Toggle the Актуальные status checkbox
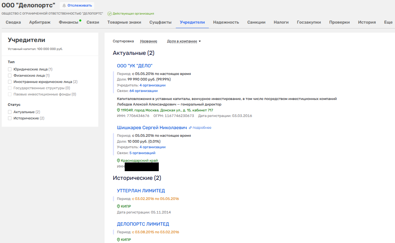The image size is (395, 243). (x=10, y=112)
